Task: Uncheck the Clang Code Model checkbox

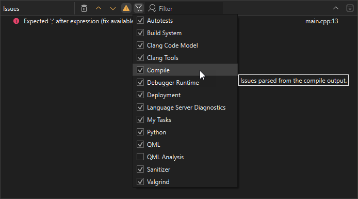Action: coord(140,45)
